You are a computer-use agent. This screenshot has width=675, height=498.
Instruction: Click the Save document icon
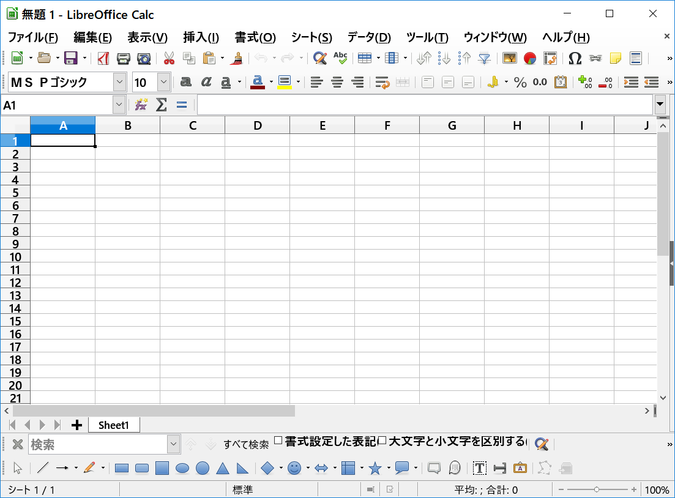coord(71,58)
